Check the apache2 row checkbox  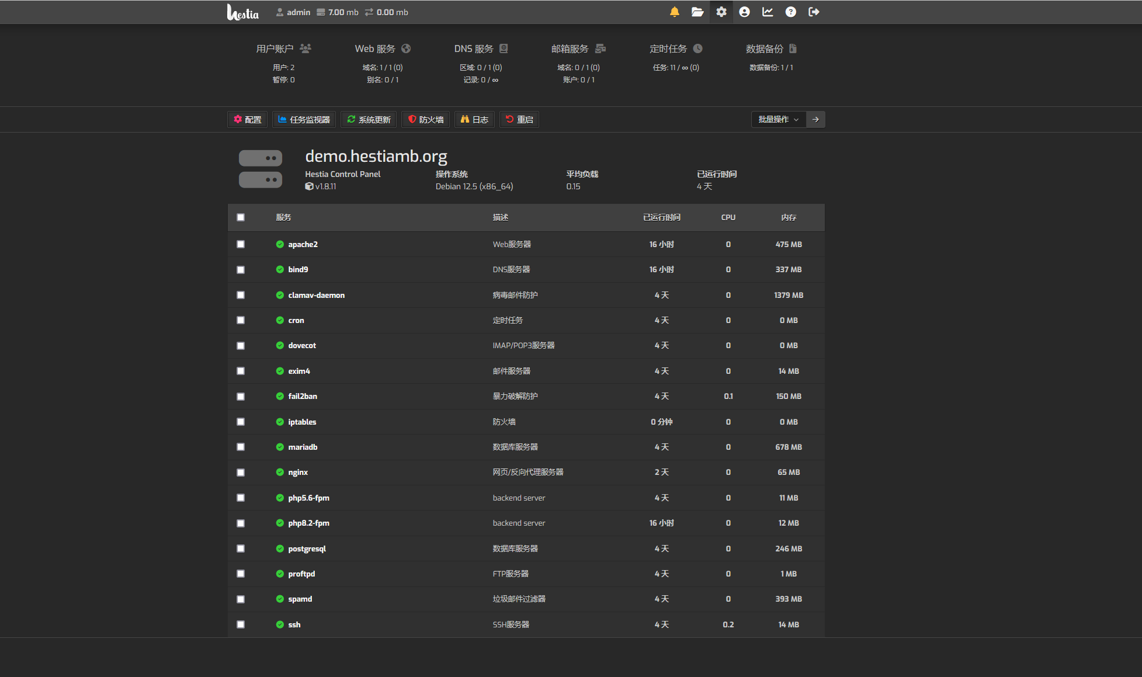[241, 244]
